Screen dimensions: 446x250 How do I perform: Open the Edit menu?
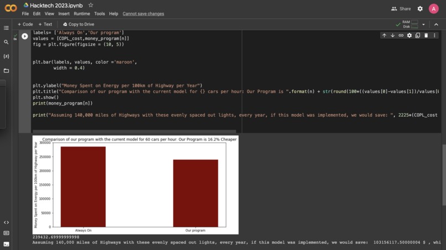[37, 14]
